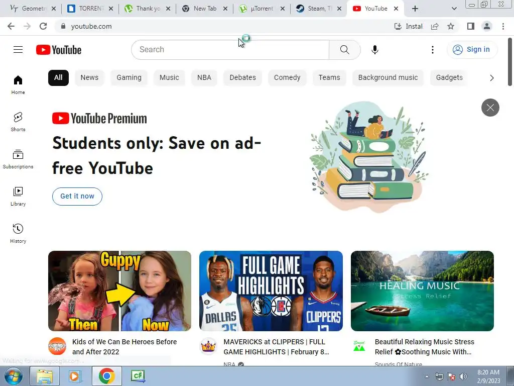This screenshot has height=386, width=514.
Task: Select the Teams filter chip
Action: click(329, 78)
